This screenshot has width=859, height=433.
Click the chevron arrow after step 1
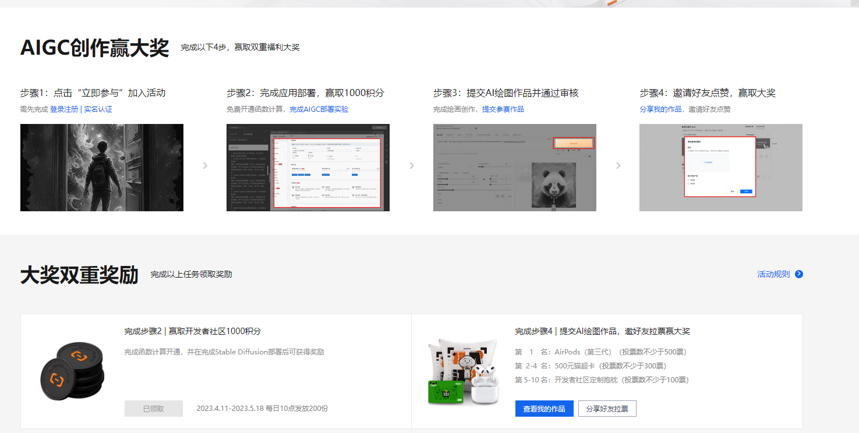click(204, 165)
